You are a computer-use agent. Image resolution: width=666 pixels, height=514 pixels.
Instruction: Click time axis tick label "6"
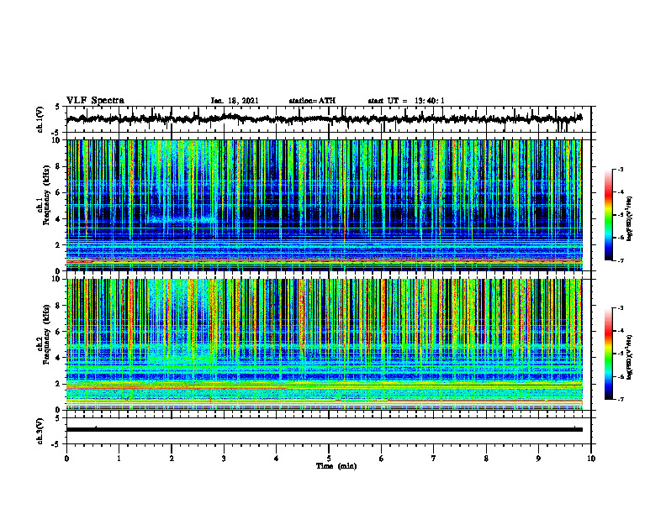(x=381, y=459)
